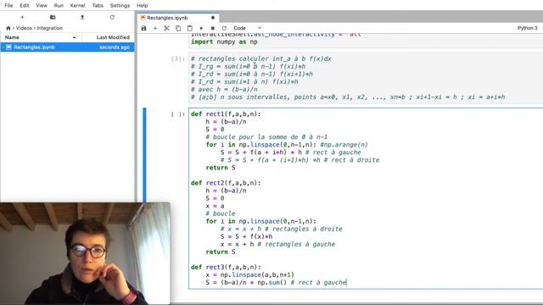Image resolution: width=543 pixels, height=305 pixels.
Task: Click the def rect2(f,a,b,n) line
Action: [226, 183]
